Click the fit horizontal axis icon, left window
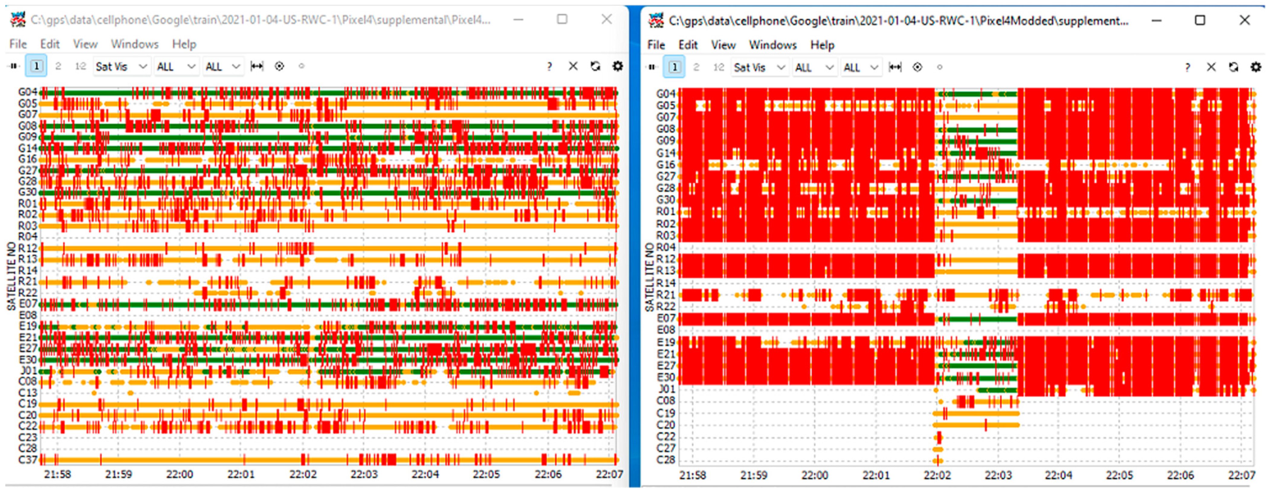This screenshot has width=1268, height=492. coord(257,66)
